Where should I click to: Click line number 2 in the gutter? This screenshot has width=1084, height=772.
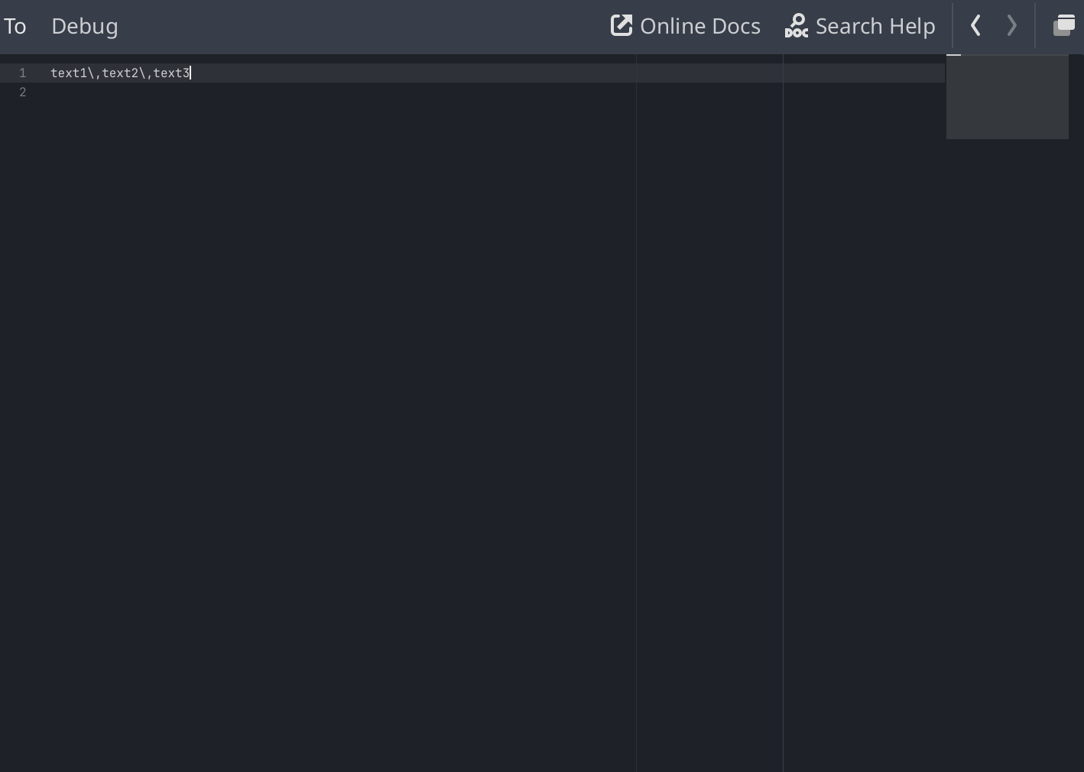(x=23, y=92)
